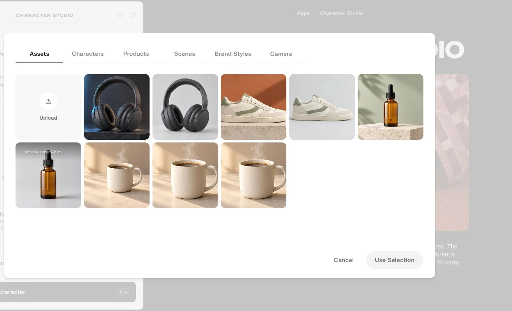Go to the Camera tab

tap(281, 54)
